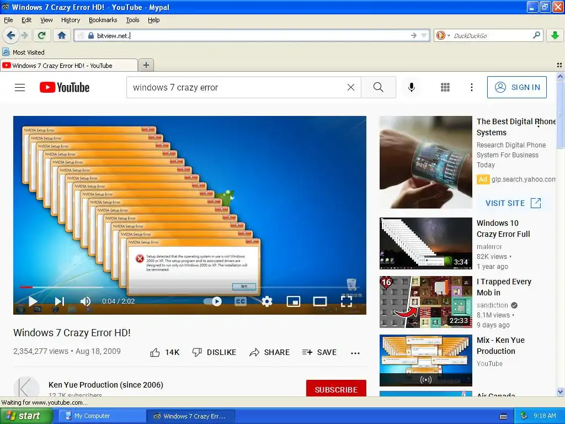Open the Ken Yue Production channel name
The width and height of the screenshot is (565, 424).
tap(106, 385)
